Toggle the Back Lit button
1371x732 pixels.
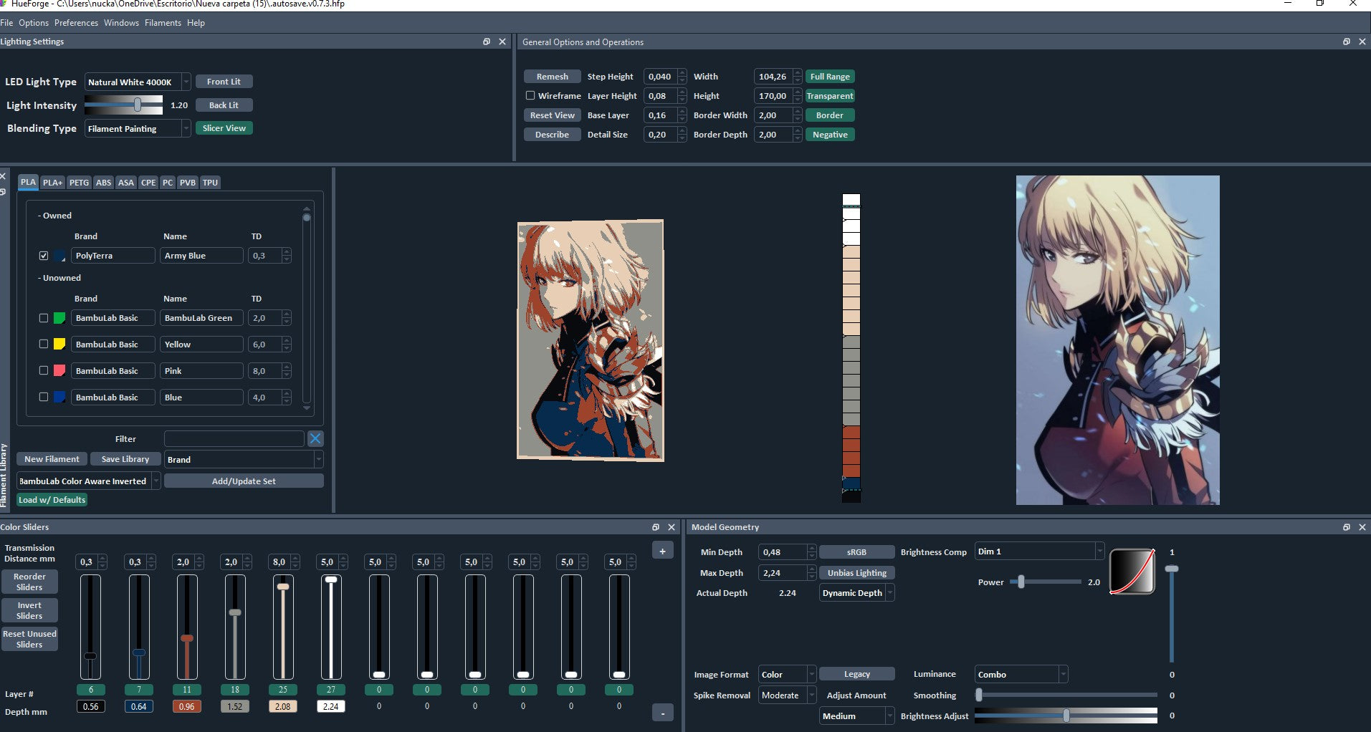coord(224,105)
